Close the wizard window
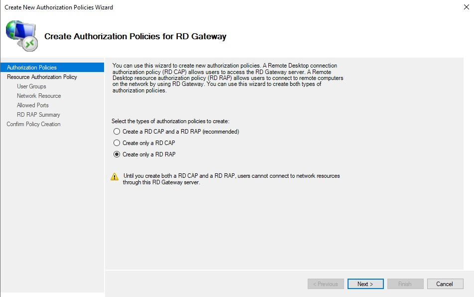474x297 pixels. click(x=467, y=7)
